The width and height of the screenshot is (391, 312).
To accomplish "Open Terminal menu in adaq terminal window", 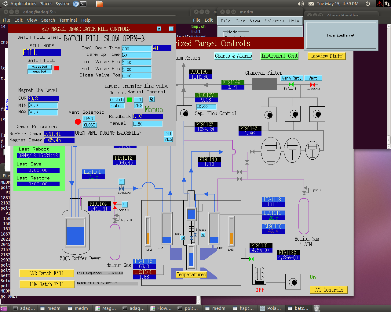I will (x=68, y=20).
